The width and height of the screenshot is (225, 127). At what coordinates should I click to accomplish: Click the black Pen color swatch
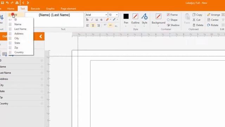click(126, 16)
